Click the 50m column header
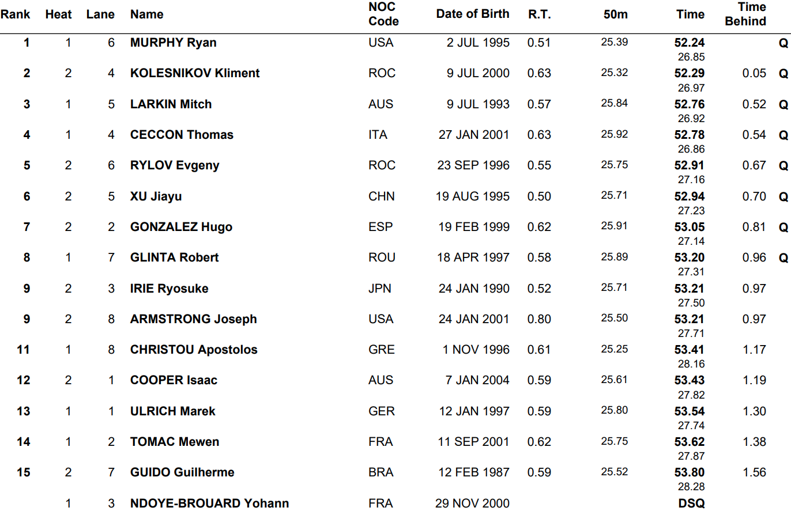 [x=616, y=14]
